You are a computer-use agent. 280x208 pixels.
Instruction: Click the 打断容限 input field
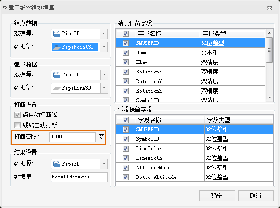point(73,137)
